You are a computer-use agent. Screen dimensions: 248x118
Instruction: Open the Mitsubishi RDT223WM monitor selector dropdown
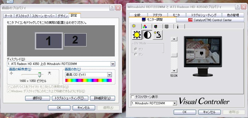click(x=175, y=103)
